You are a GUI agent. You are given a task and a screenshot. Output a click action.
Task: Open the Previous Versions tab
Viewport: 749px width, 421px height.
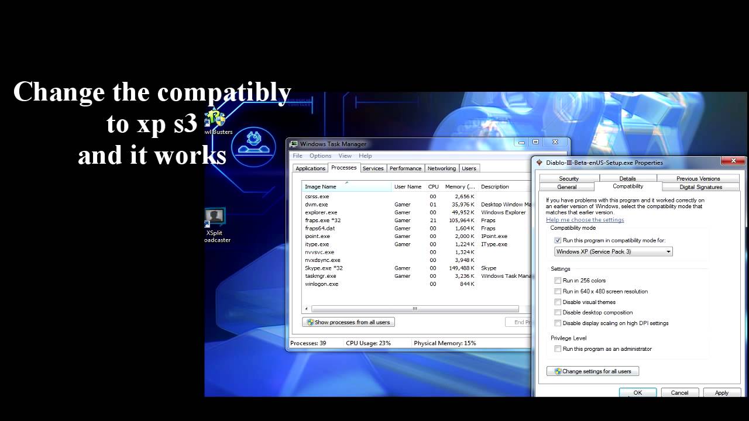pos(698,179)
